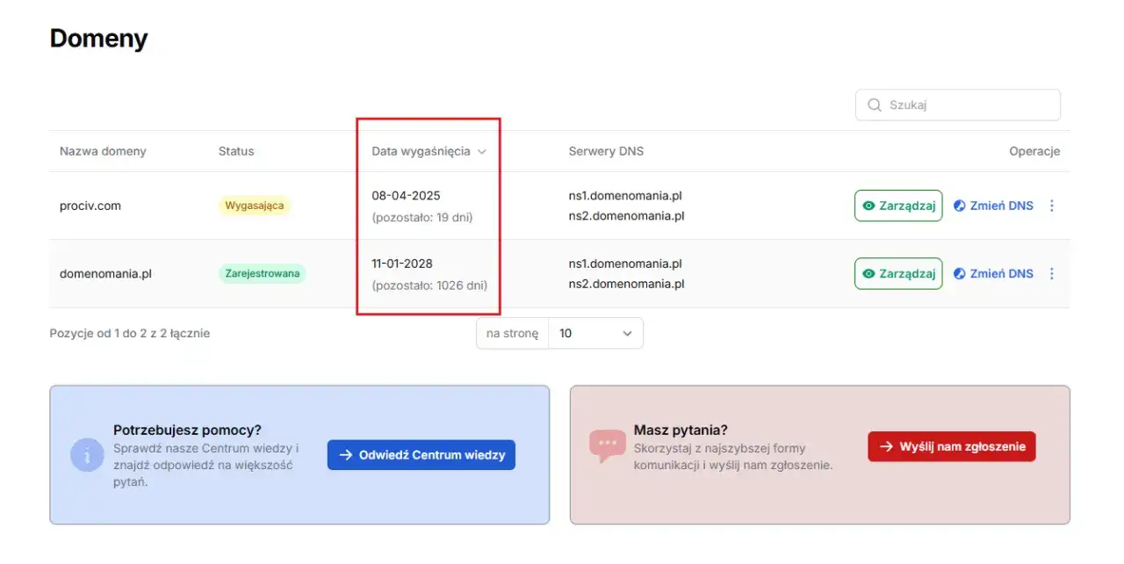Click the chat bubble icon in the Masz pytania panel
1124x564 pixels.
click(x=608, y=444)
